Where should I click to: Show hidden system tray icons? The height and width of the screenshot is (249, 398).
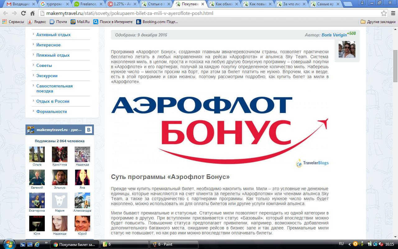coord(349,244)
